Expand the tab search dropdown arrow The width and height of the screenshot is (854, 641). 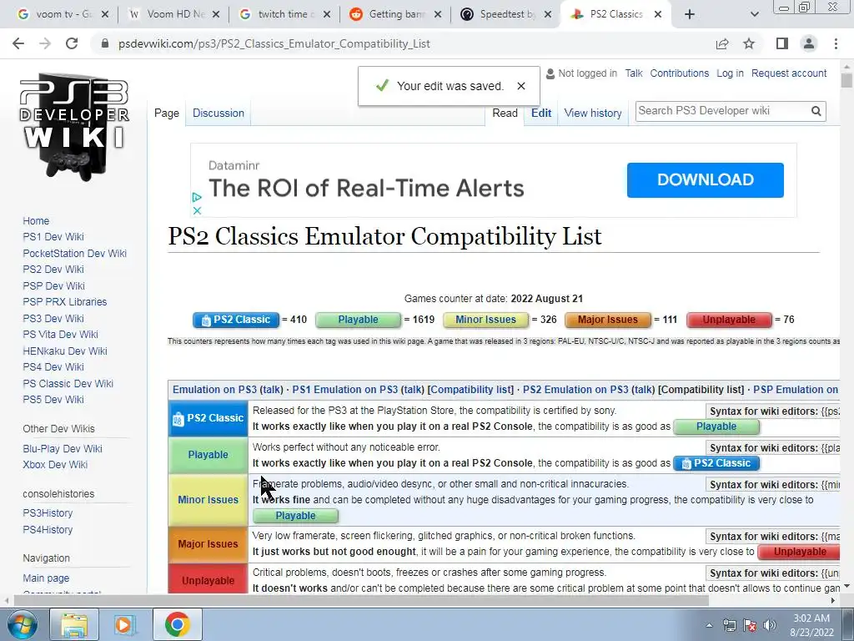[x=754, y=14]
